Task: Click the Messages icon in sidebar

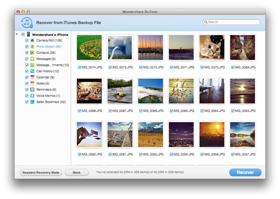Action: tap(32, 59)
